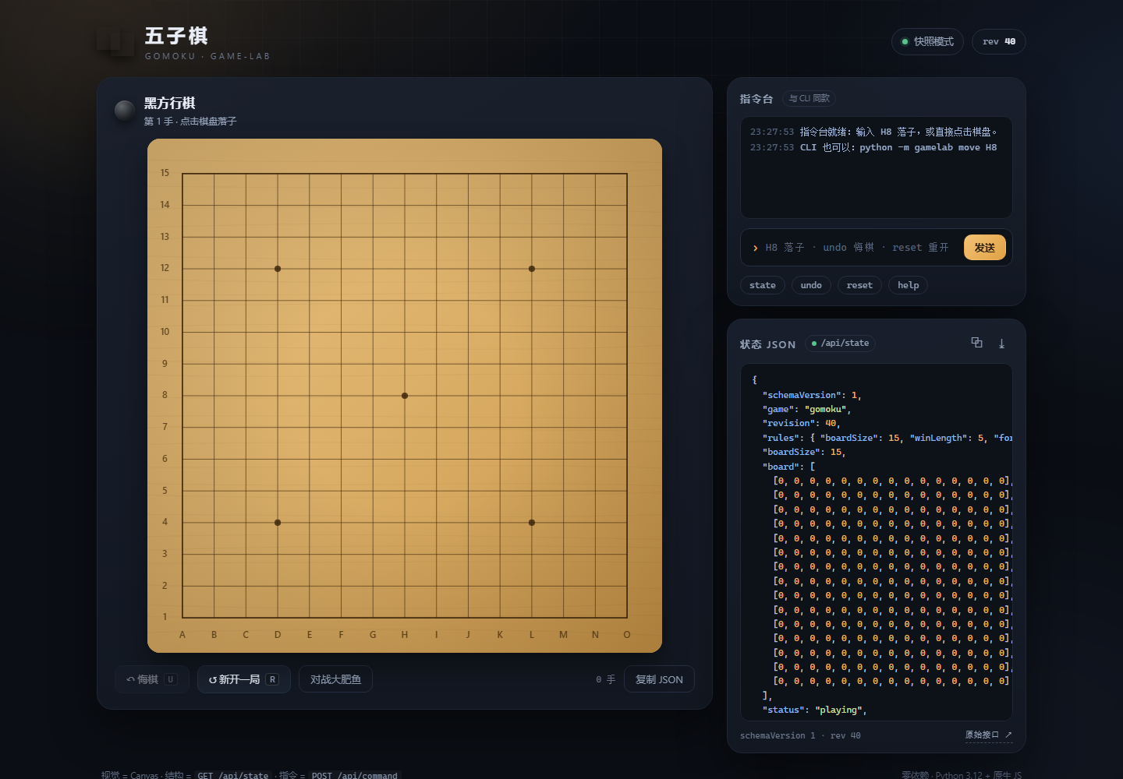Click the POST /api/command footer code
The width and height of the screenshot is (1123, 779).
354,776
